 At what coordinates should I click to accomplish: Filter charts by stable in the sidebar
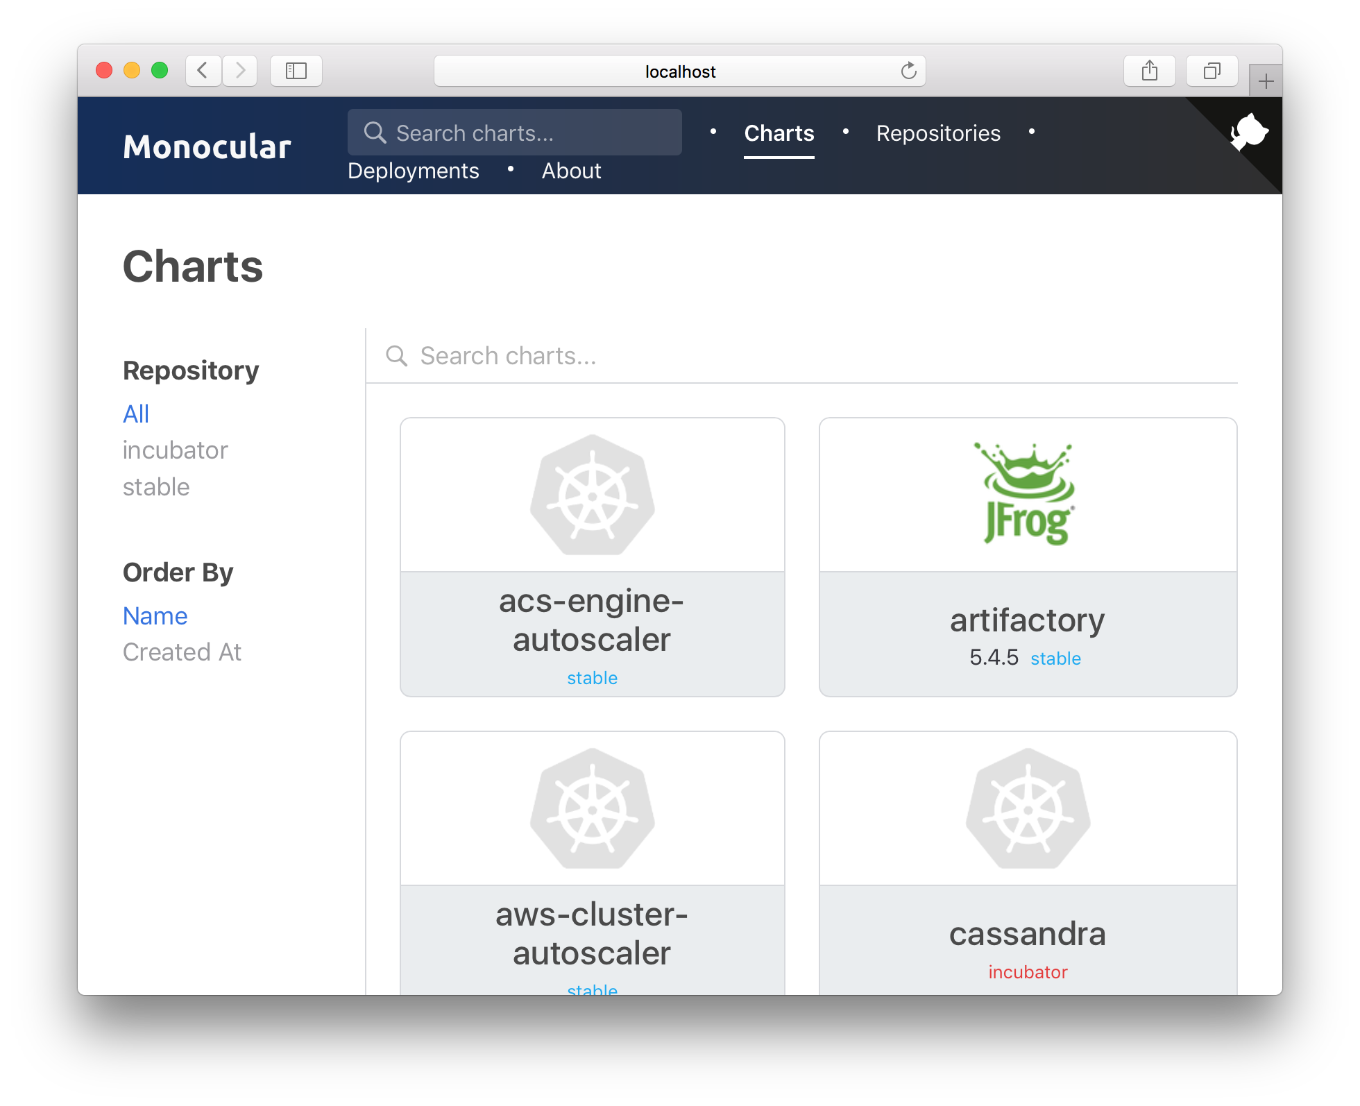[156, 487]
